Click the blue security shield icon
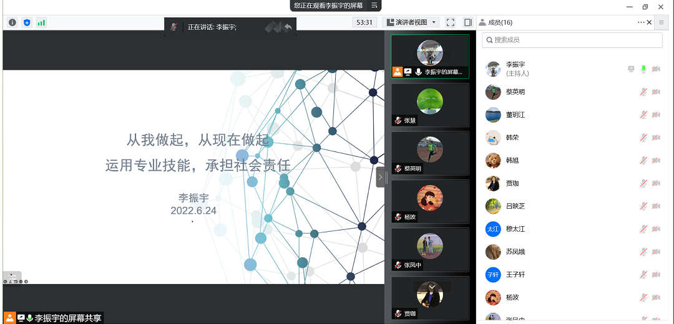The width and height of the screenshot is (674, 324). [27, 22]
